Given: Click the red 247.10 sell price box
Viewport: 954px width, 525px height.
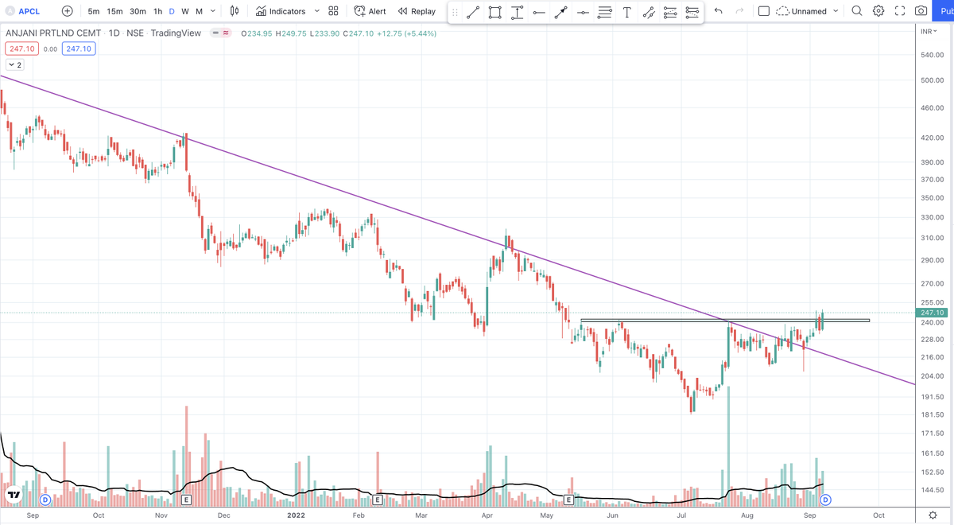Looking at the screenshot, I should (21, 49).
